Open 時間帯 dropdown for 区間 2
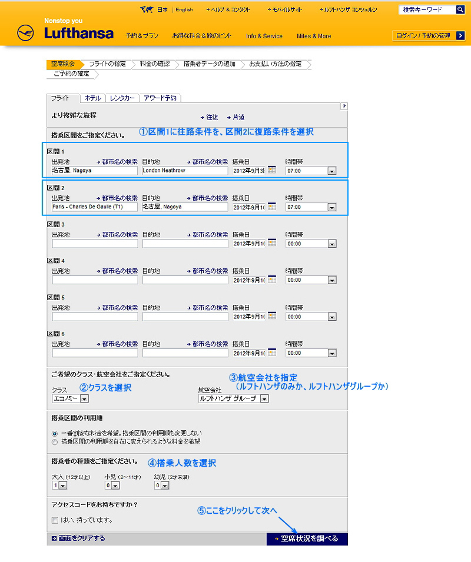The height and width of the screenshot is (562, 471). tap(311, 207)
